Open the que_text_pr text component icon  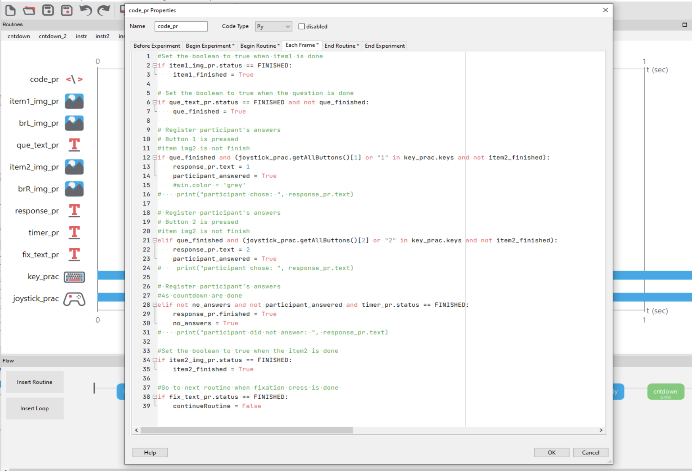point(74,145)
